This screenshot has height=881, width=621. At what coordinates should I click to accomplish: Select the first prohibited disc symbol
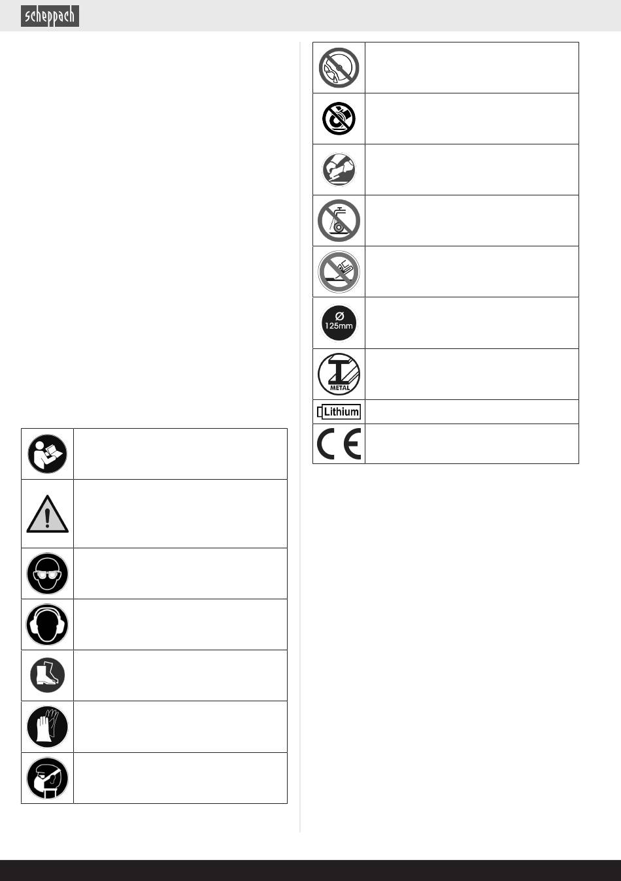339,67
